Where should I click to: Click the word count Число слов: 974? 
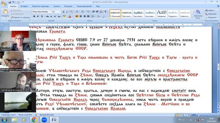[25, 115]
